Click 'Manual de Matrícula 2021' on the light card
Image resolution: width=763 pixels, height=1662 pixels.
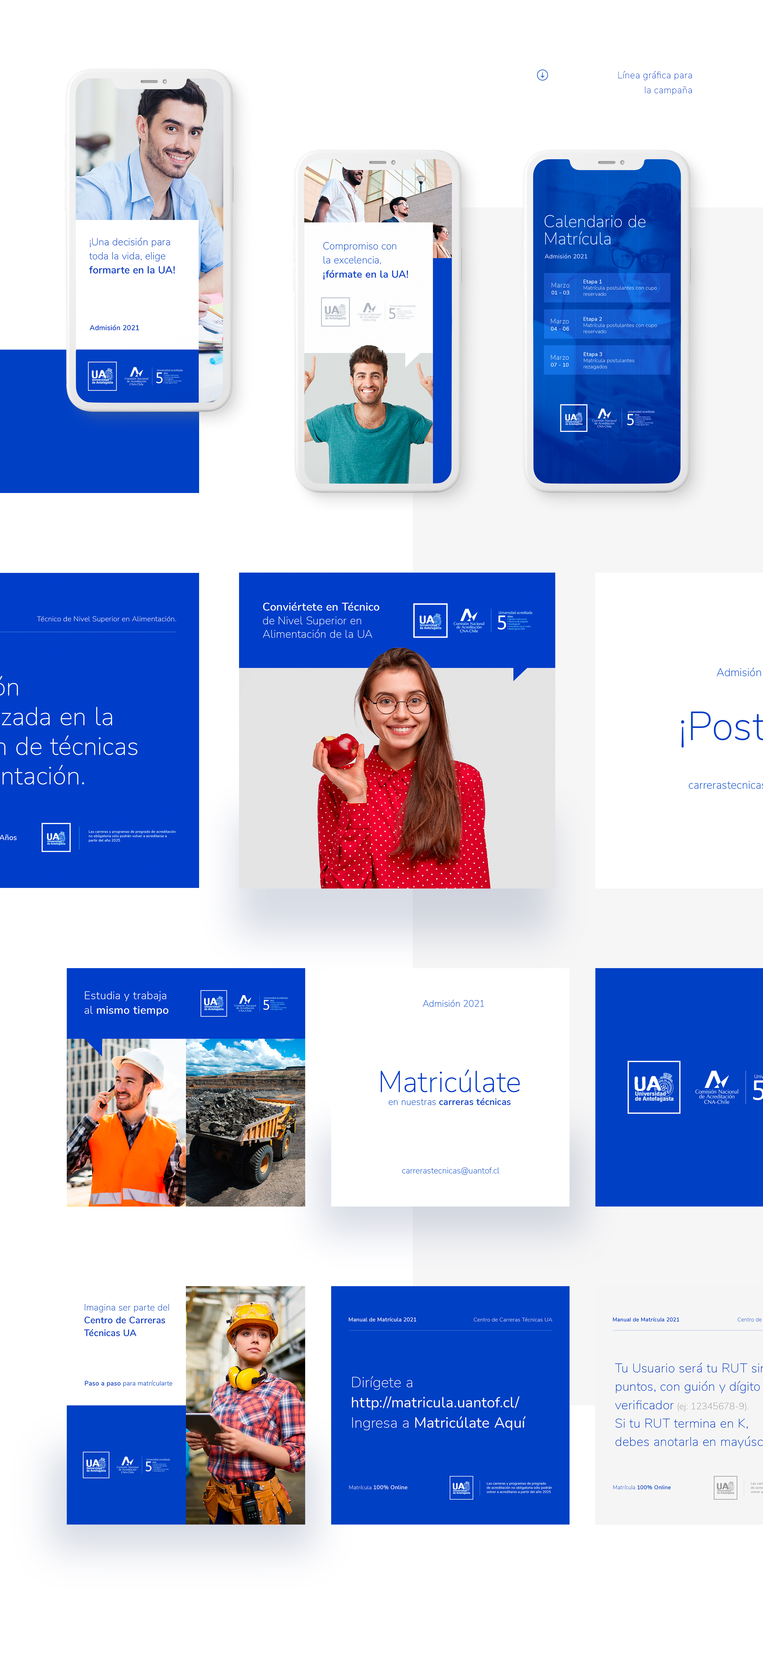coord(646,1320)
